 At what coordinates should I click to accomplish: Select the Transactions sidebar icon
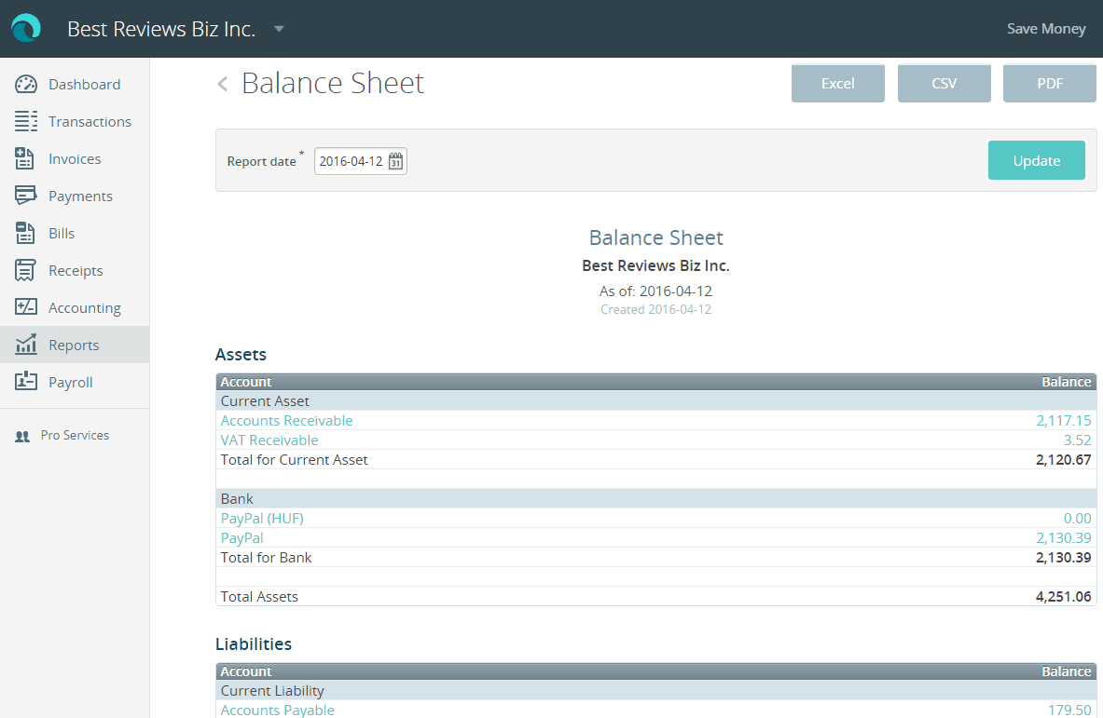25,121
